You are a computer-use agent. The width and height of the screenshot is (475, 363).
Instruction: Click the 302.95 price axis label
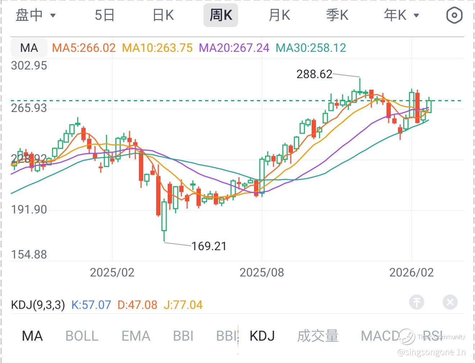[x=29, y=66]
